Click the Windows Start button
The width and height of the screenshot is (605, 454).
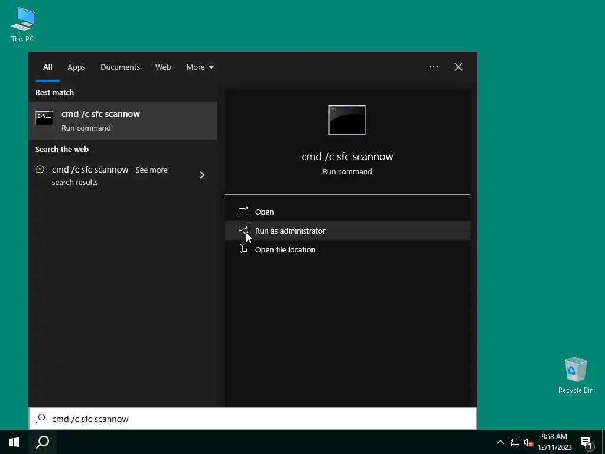(14, 442)
